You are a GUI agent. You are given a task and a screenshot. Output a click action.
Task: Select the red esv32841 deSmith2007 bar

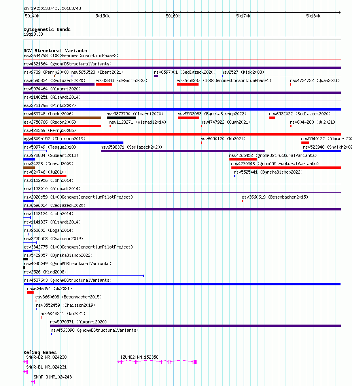[104, 84]
